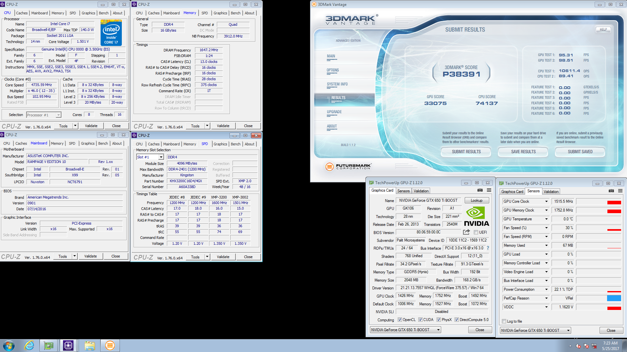Click the volume speaker icon in system tray

click(578, 346)
